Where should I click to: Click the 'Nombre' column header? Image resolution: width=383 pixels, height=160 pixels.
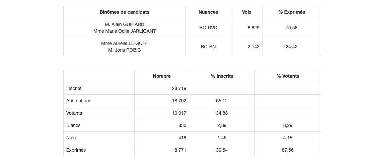pyautogui.click(x=162, y=76)
